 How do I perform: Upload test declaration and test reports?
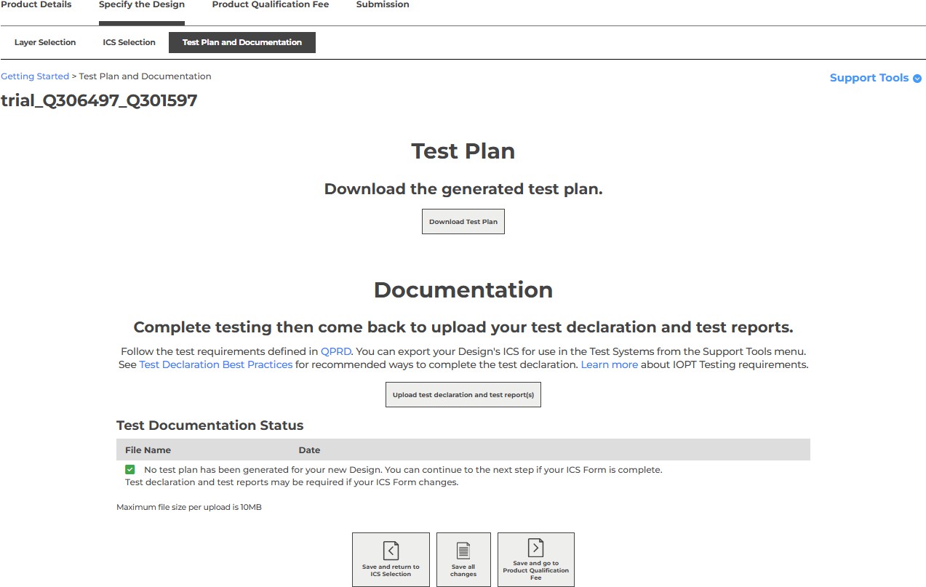point(463,395)
